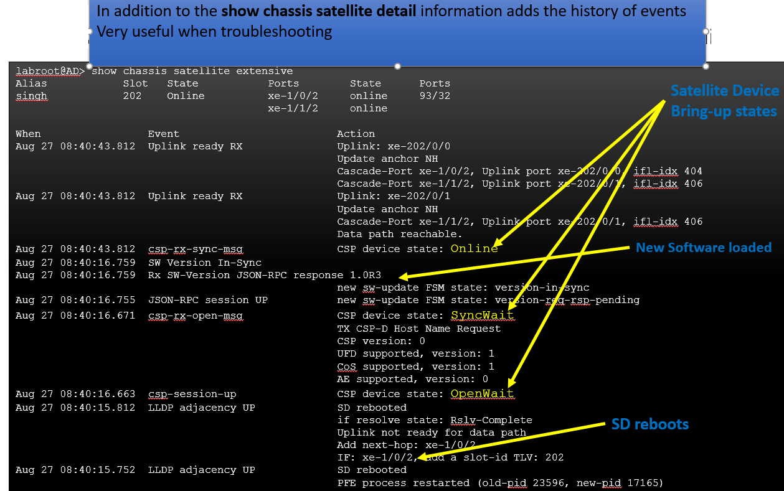This screenshot has width=784, height=491.
Task: Click the 'version-in-sync' FSM state line
Action: (463, 288)
